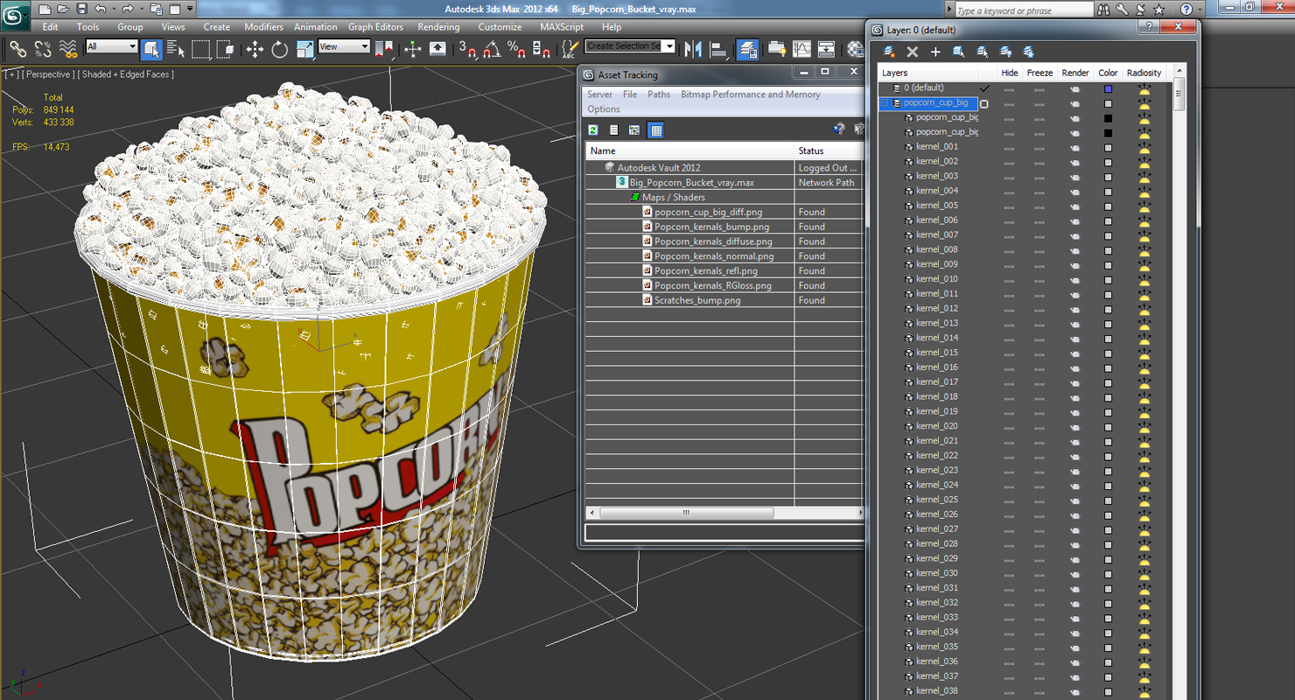The height and width of the screenshot is (700, 1295).
Task: Activate the Select and Move tool
Action: [x=255, y=49]
